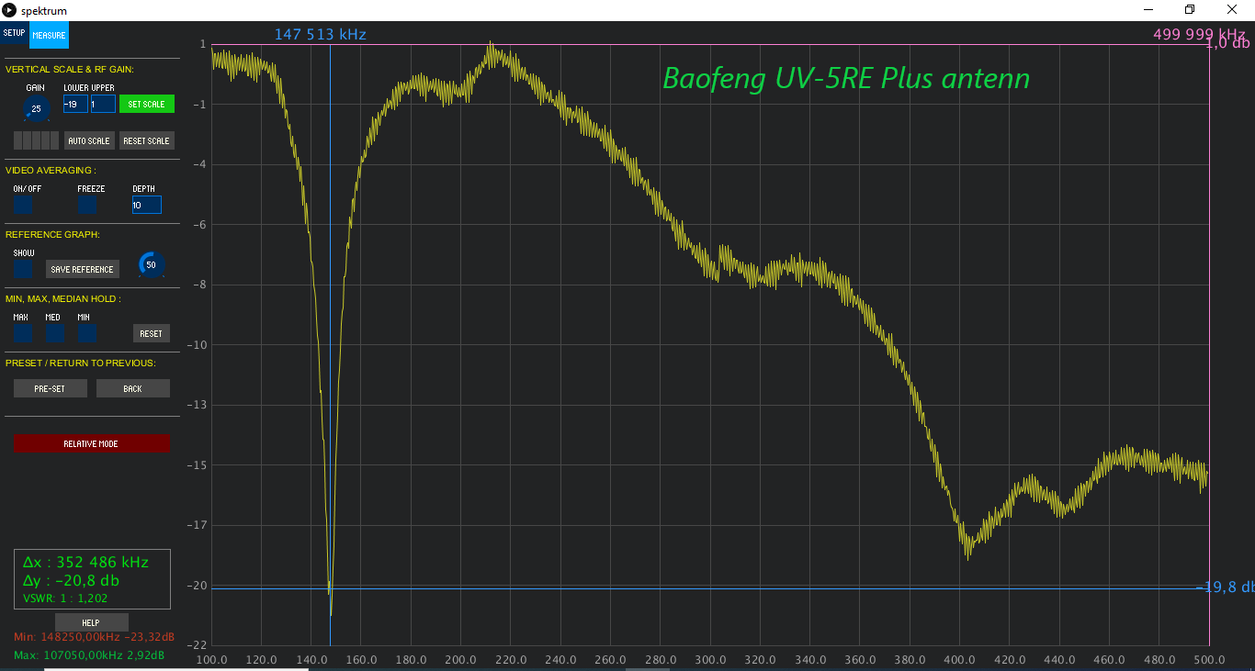Click the 300.0 frequency axis label

(710, 660)
